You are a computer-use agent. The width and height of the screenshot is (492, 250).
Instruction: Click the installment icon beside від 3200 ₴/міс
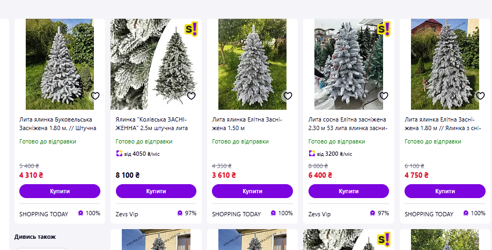tap(312, 154)
